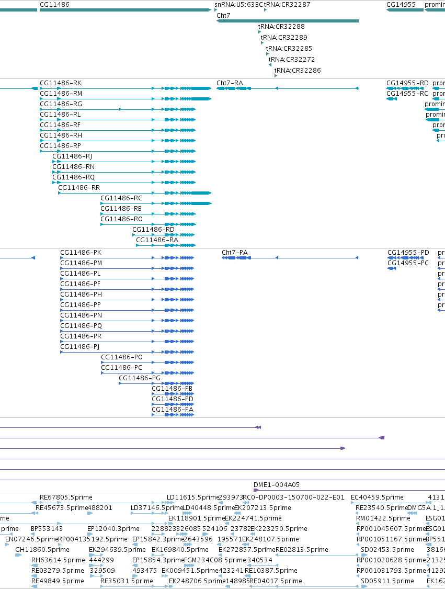Image resolution: width=445 pixels, height=589 pixels.
Task: Select protein CG11486-PD
Action: click(173, 400)
